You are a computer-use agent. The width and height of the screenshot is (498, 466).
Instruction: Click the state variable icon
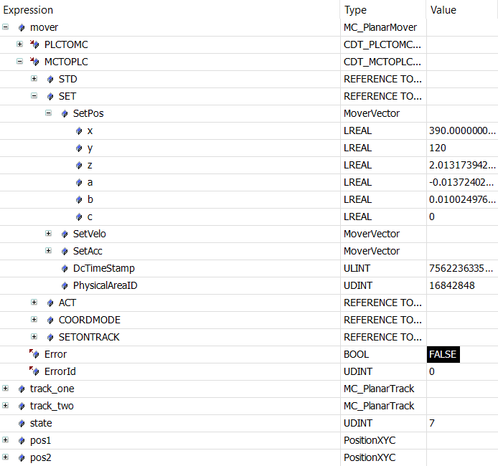(22, 423)
